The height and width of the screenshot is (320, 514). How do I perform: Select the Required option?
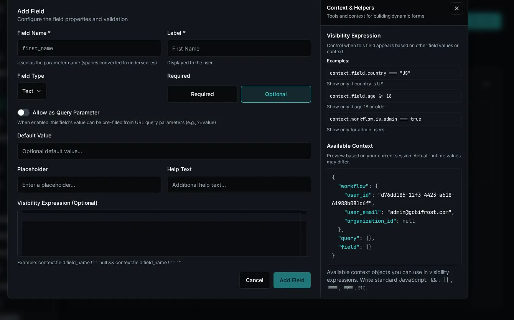(203, 94)
